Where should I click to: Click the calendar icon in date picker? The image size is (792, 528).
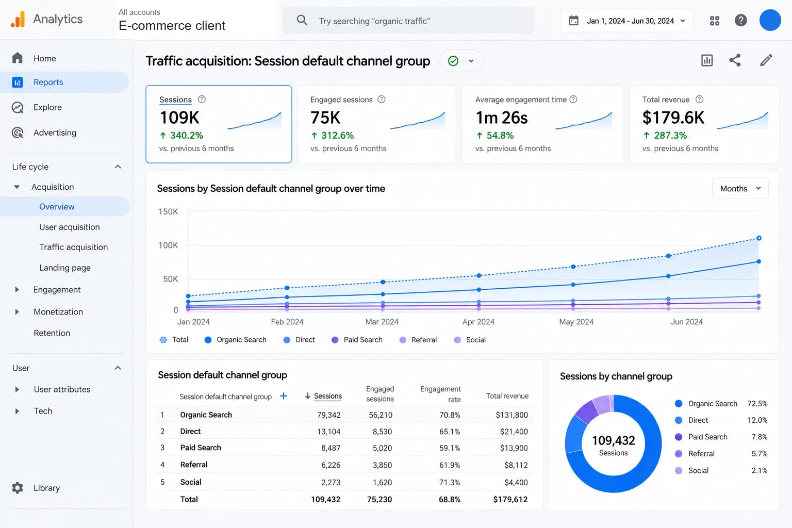573,21
